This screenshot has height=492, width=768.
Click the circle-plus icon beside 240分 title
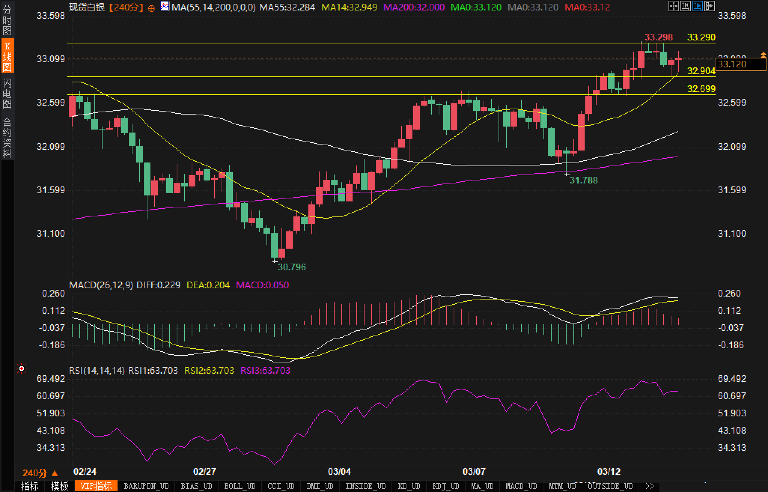click(x=151, y=8)
